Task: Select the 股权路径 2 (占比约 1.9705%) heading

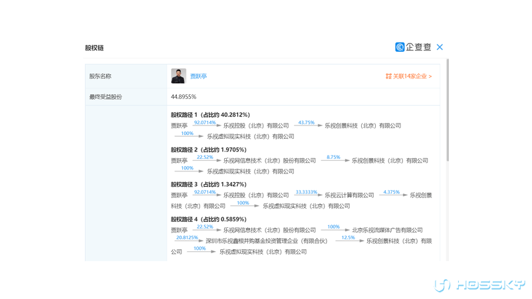Action: 208,150
